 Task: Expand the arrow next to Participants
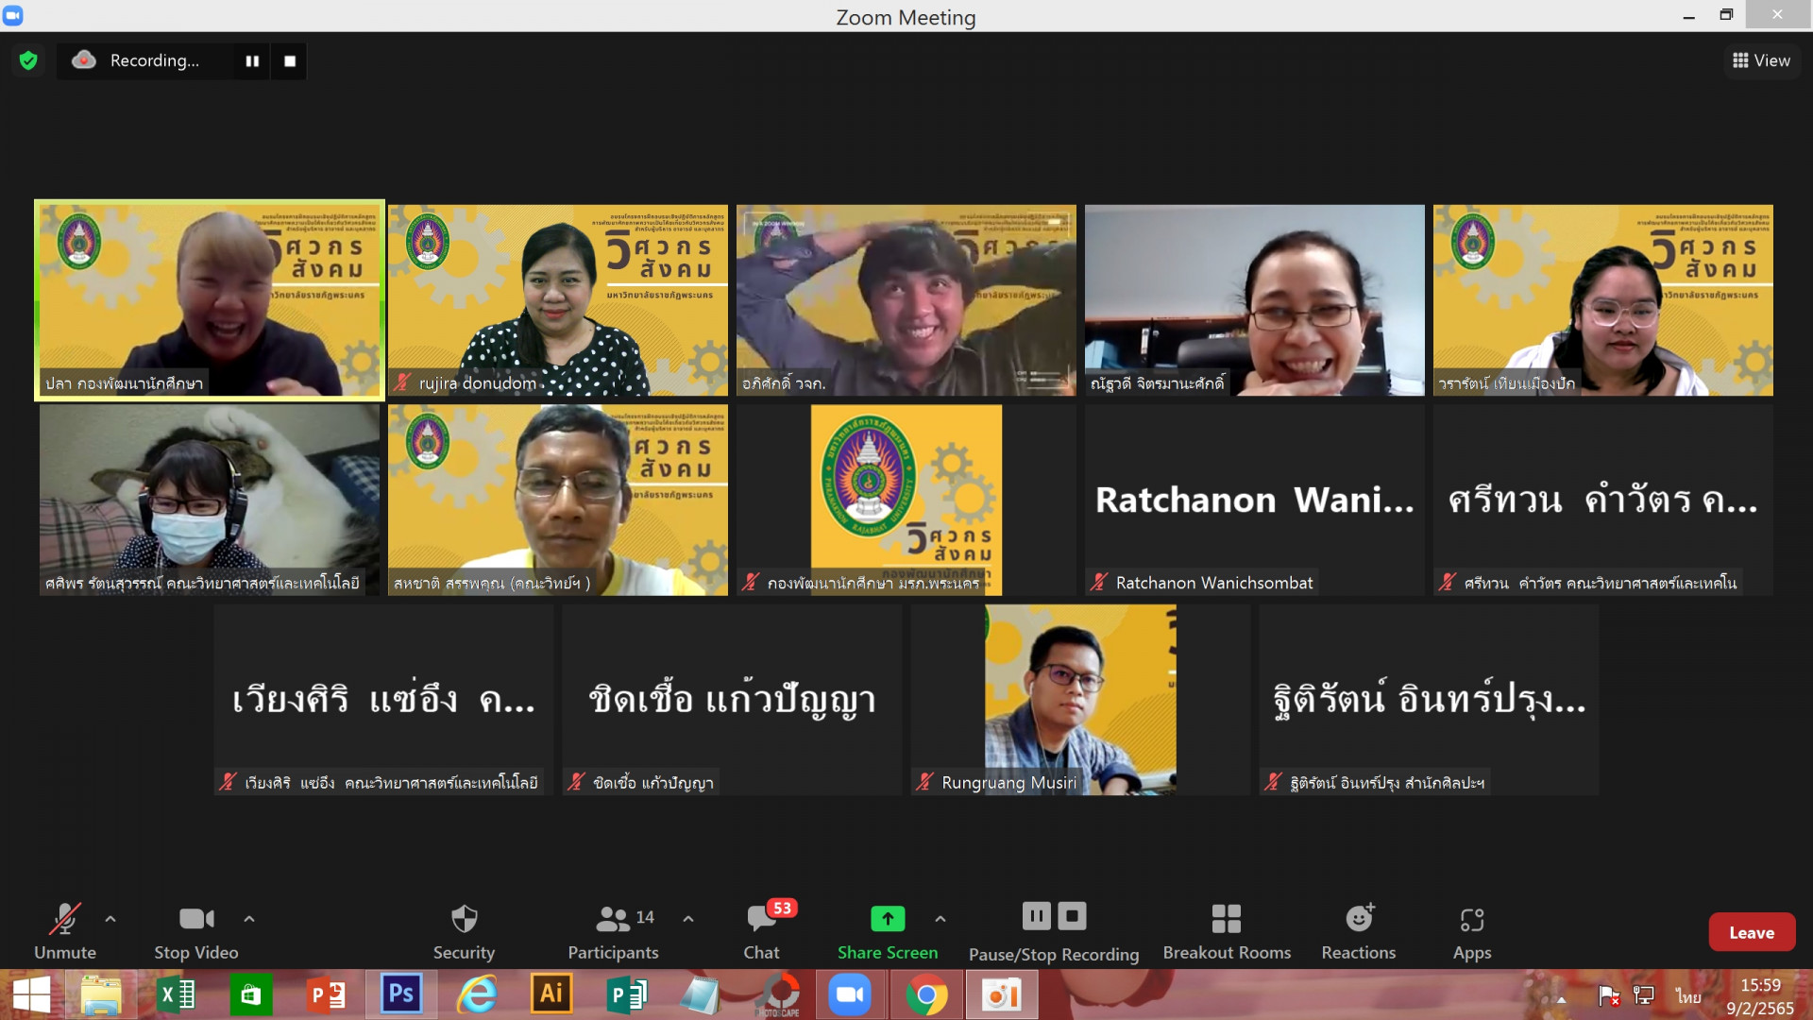pyautogui.click(x=688, y=918)
